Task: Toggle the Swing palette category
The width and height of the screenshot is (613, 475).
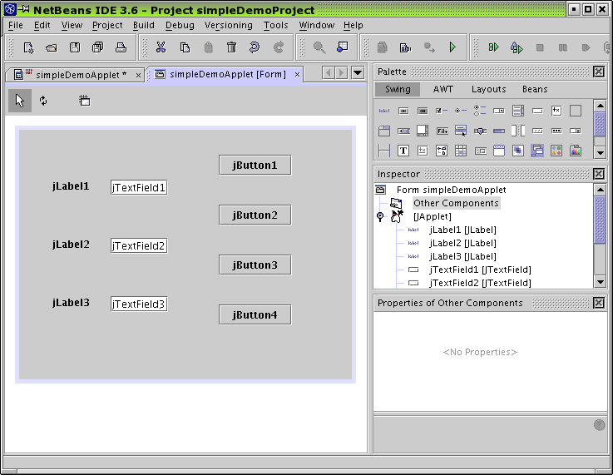Action: click(397, 89)
